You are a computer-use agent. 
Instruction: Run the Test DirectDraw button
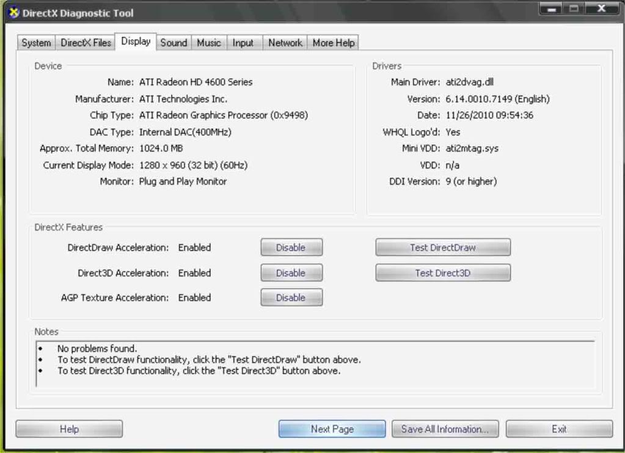pos(443,248)
